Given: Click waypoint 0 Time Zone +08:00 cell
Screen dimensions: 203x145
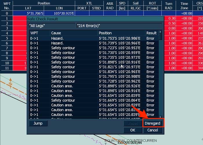Looking at the screenshot, I should [186, 13].
